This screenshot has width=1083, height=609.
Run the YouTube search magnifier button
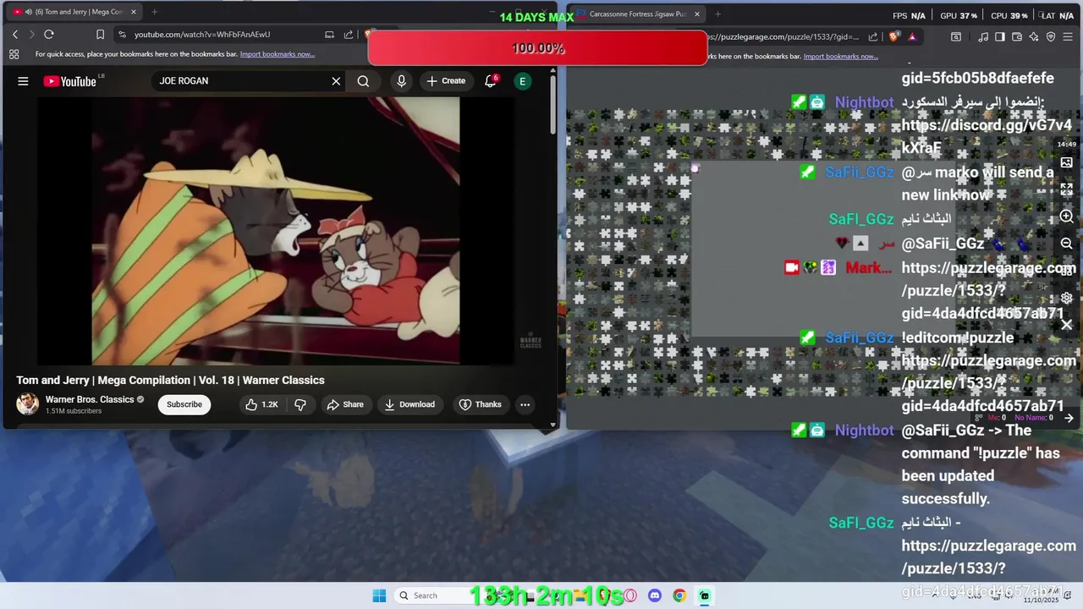pos(363,81)
